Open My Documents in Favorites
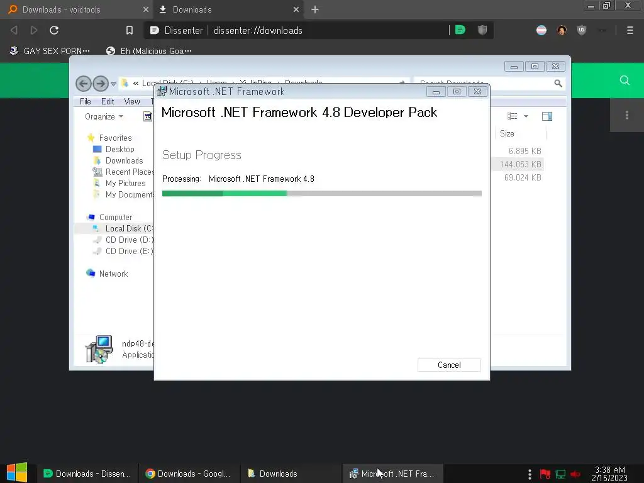Image resolution: width=644 pixels, height=483 pixels. tap(123, 195)
